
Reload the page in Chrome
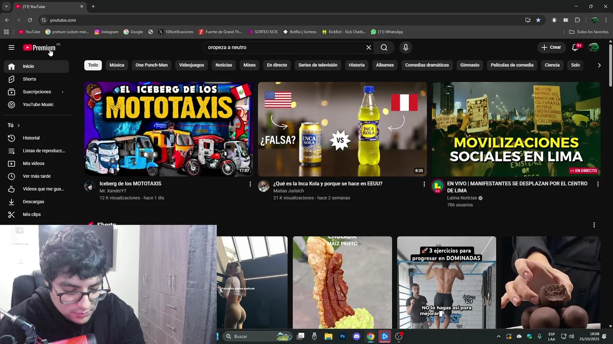click(x=30, y=20)
